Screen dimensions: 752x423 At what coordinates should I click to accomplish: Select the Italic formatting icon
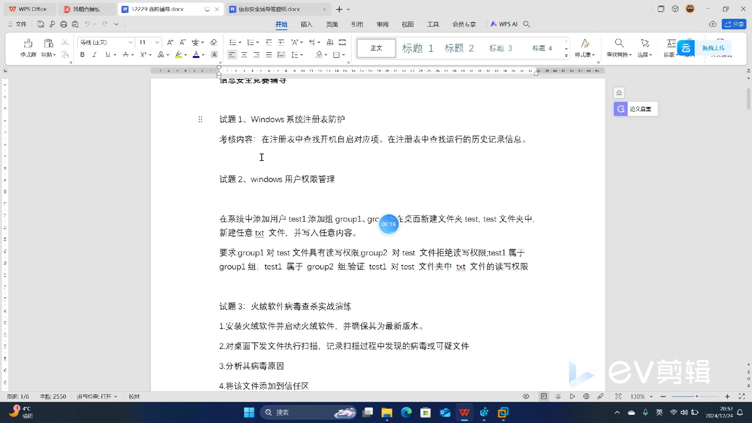tap(94, 55)
